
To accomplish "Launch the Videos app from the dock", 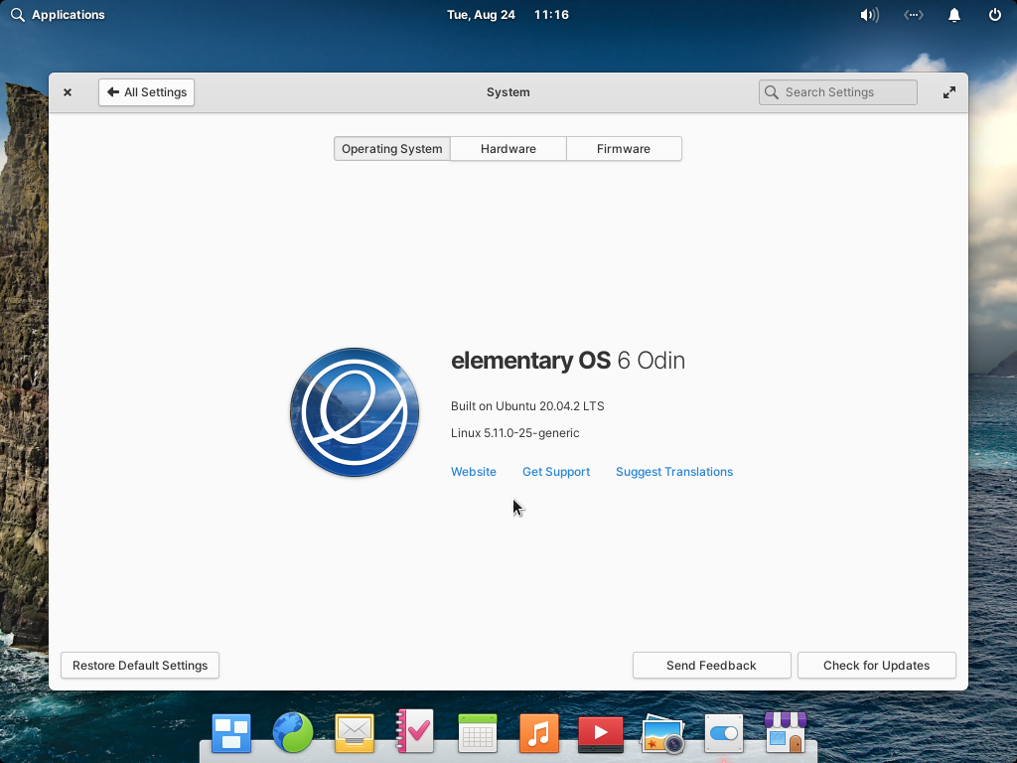I will click(x=601, y=734).
